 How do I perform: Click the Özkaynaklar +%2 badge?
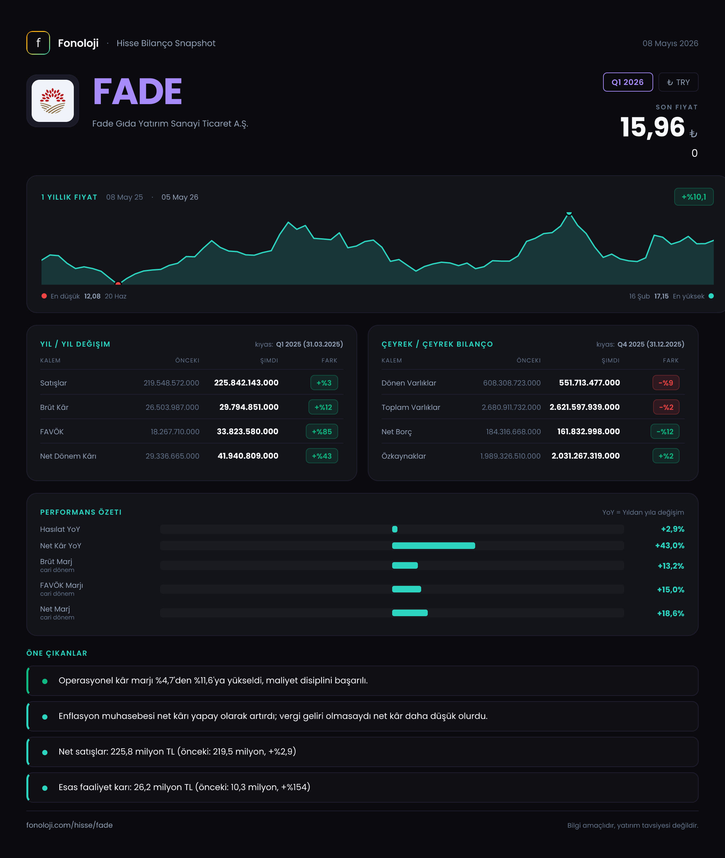[666, 456]
